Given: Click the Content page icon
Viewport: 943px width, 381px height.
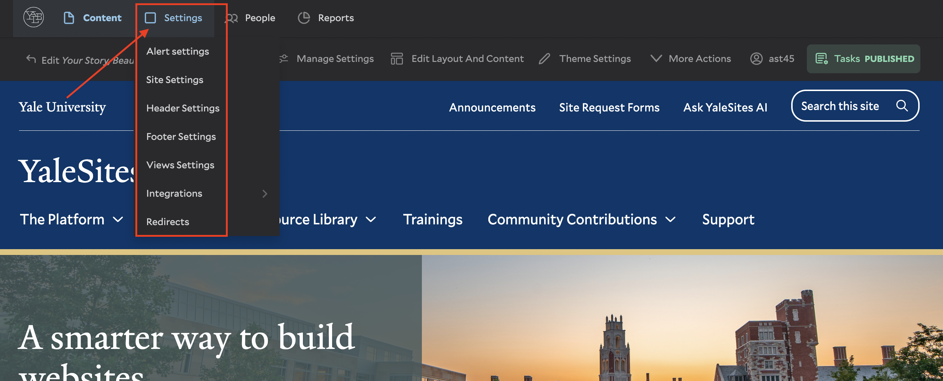Looking at the screenshot, I should point(69,17).
